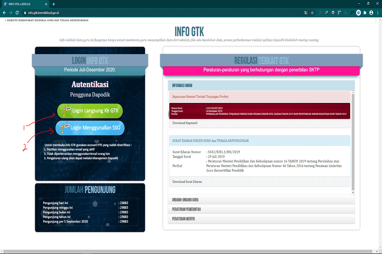Open the Extensions puzzle-piece menu

pos(365,13)
